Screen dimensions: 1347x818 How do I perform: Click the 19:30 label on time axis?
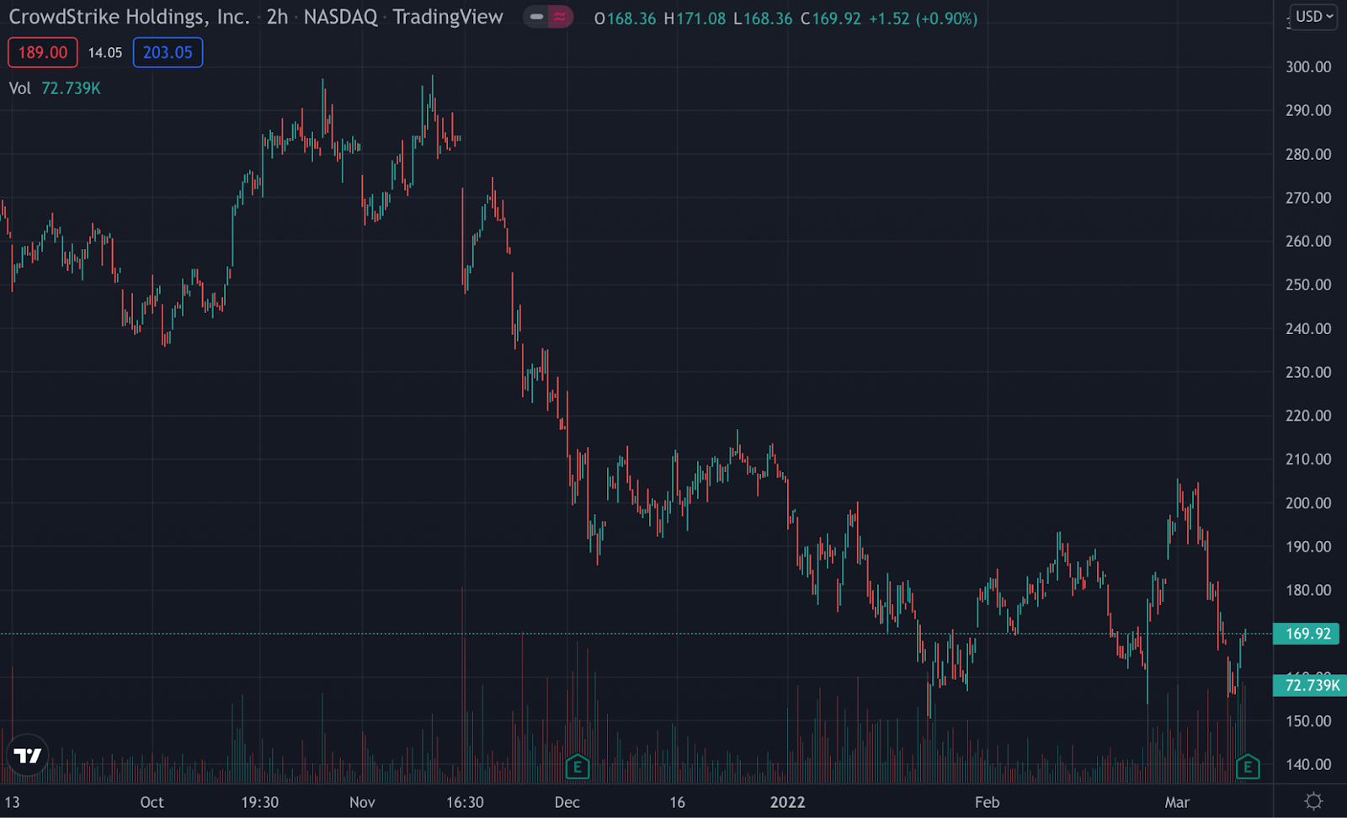259,802
